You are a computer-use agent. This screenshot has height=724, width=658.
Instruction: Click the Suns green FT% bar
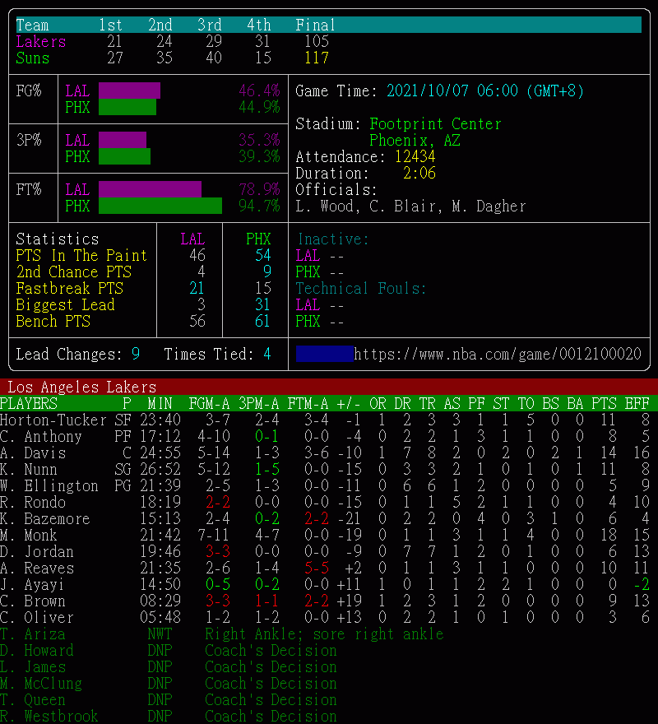pos(160,206)
